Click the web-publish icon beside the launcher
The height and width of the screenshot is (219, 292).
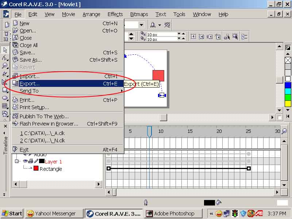(x=167, y=25)
